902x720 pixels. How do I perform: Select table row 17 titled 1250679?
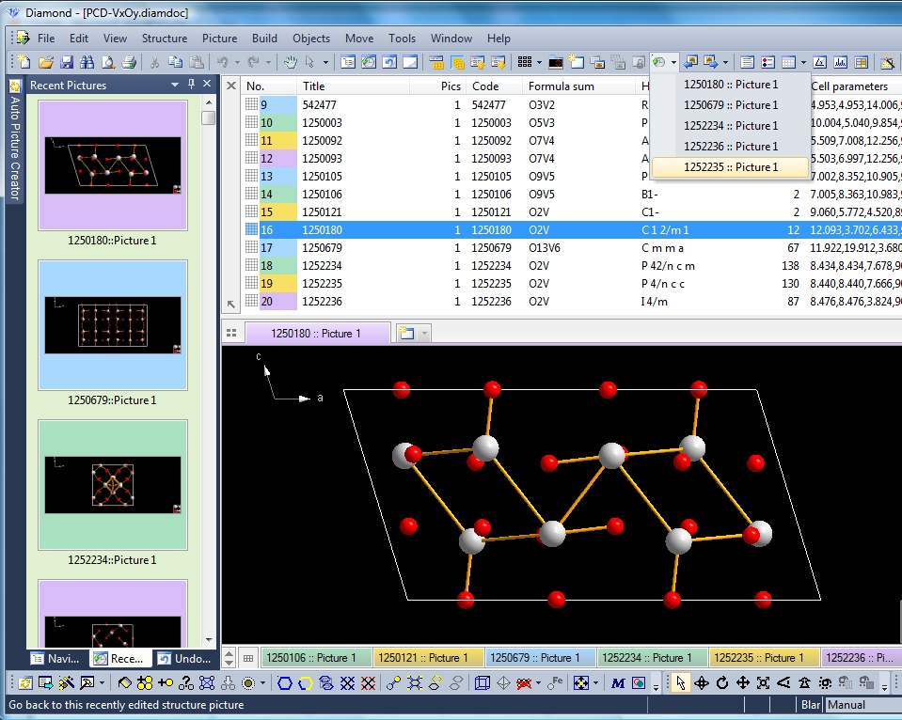click(323, 248)
